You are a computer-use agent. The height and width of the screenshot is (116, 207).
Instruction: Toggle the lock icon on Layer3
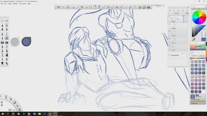(x=186, y=21)
